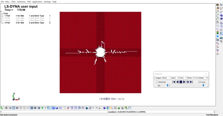The height and width of the screenshot is (116, 223).
Task: Click the coordinate triad axes icon in bottom toolbar
Action: tap(100, 108)
